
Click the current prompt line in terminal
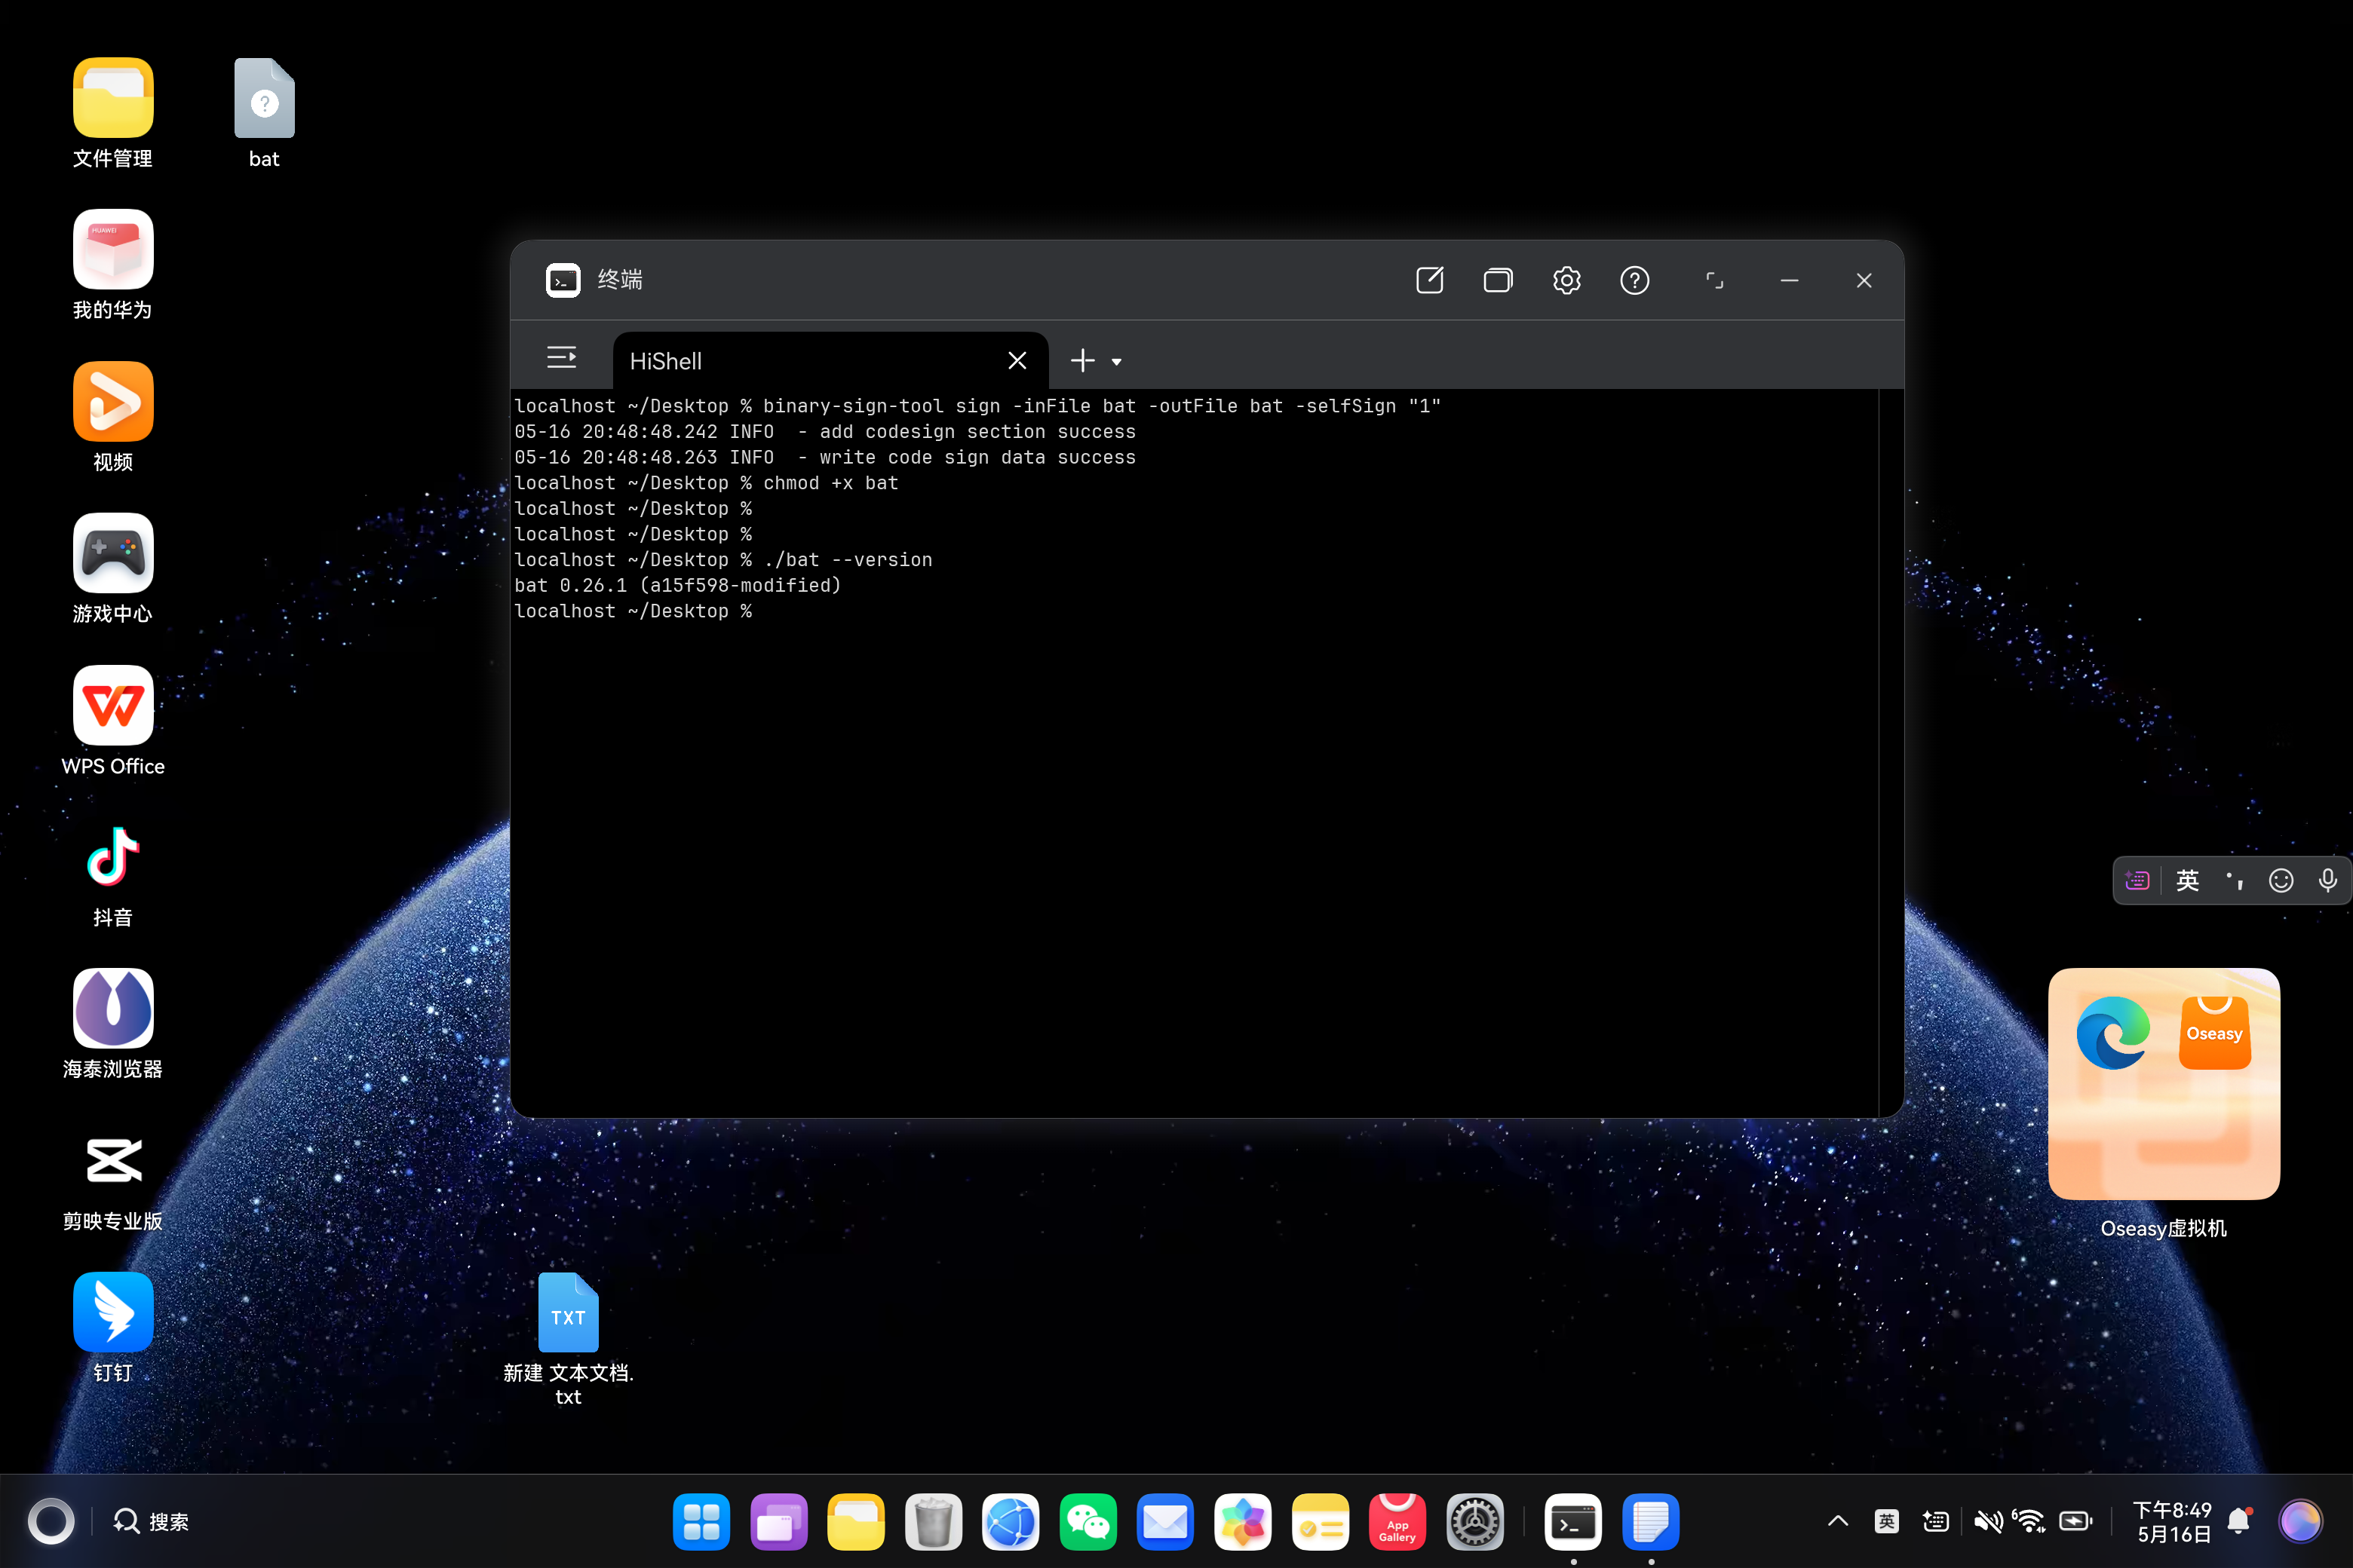click(x=633, y=611)
